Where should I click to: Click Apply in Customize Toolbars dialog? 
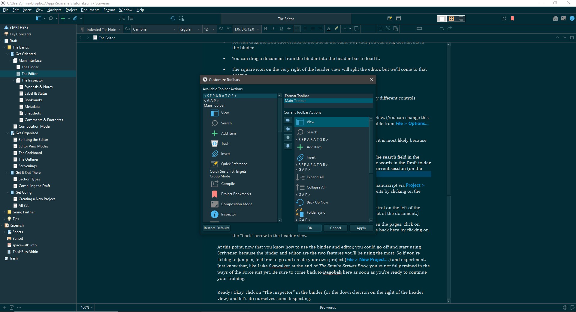[x=361, y=228]
